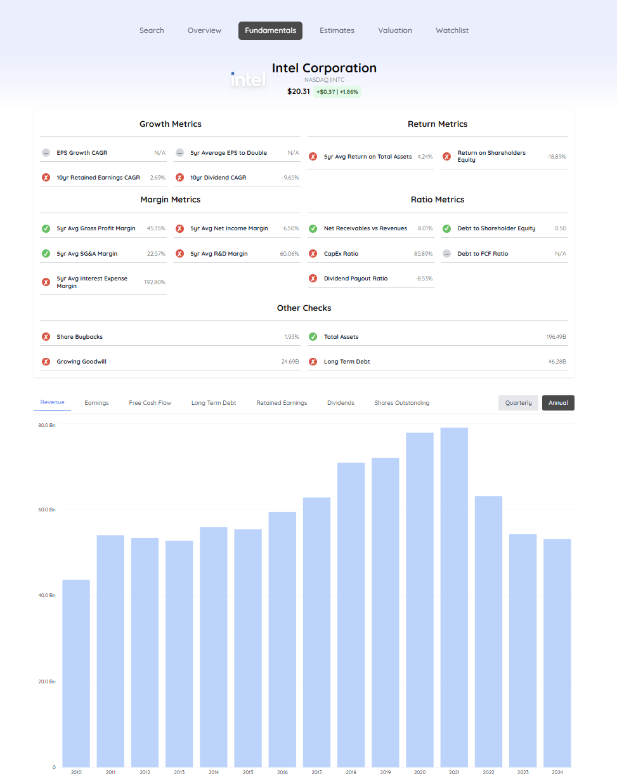The width and height of the screenshot is (617, 776).
Task: Click the Debt to Shareholder Equity value 0.50
Action: coord(561,228)
